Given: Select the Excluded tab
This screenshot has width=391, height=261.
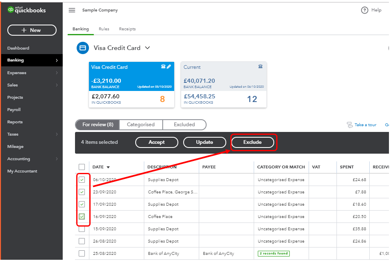Looking at the screenshot, I should pos(184,125).
